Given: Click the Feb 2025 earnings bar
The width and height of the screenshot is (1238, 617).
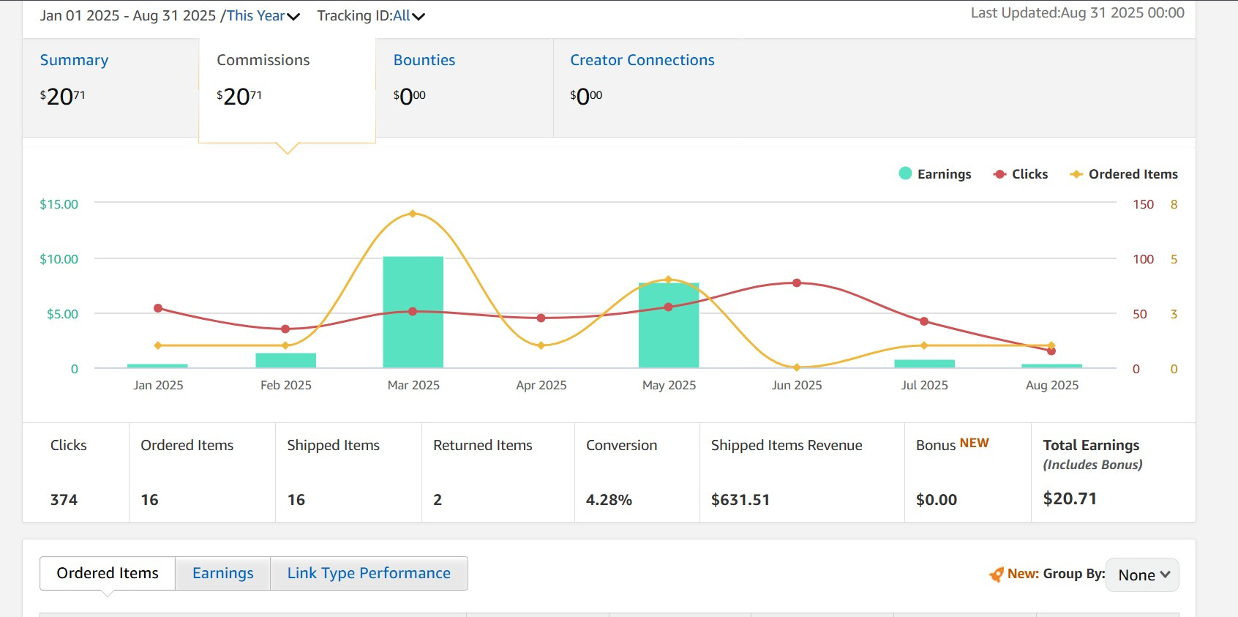Looking at the screenshot, I should [286, 360].
